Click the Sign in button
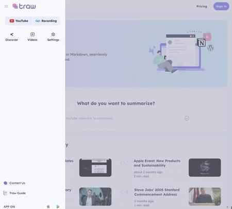This screenshot has height=209, width=232. (221, 6)
